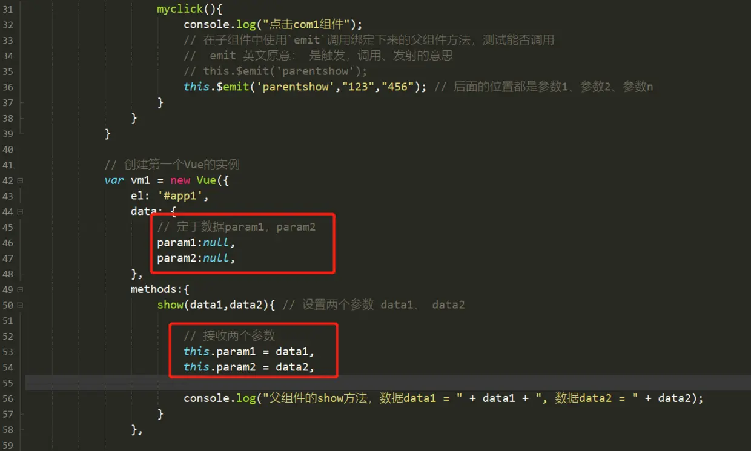Image resolution: width=751 pixels, height=451 pixels.
Task: Click the closing brace on line 39
Action: point(108,134)
